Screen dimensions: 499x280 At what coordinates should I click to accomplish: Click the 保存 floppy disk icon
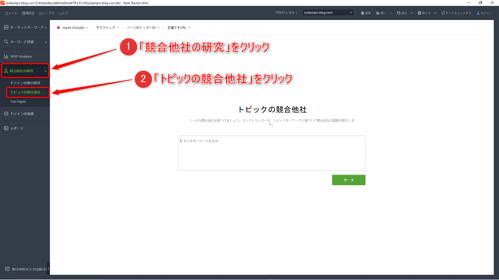click(399, 13)
